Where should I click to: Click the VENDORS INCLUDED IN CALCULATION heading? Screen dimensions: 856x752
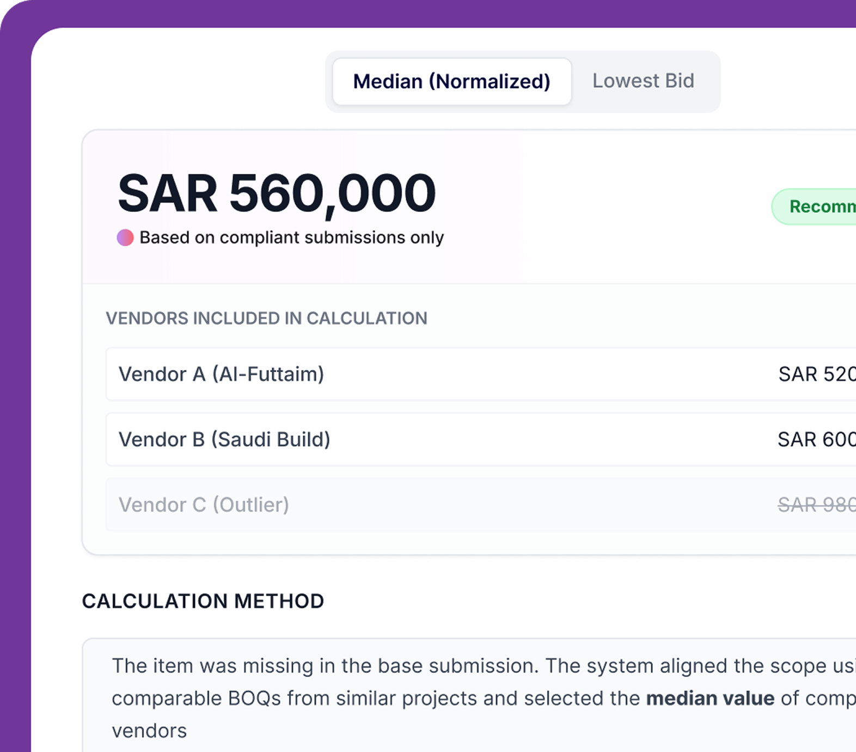point(266,318)
